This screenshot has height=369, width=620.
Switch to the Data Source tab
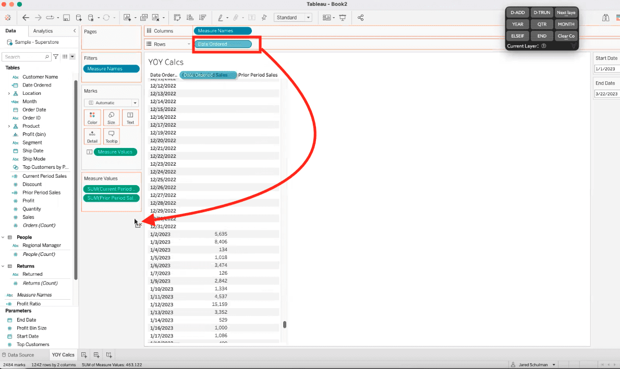[23, 354]
